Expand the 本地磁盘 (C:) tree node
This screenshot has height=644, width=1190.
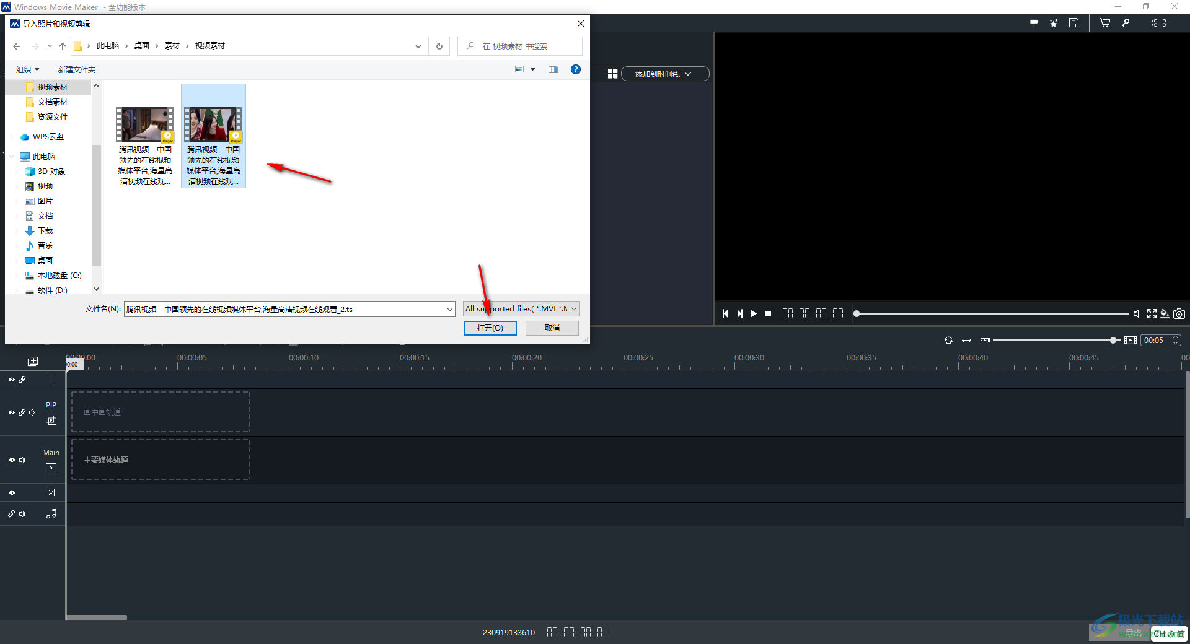point(17,276)
